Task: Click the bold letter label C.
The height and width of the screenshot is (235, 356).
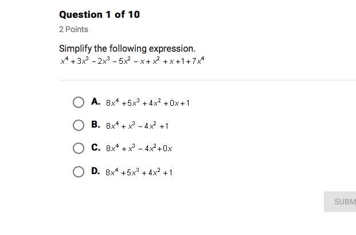Action: pyautogui.click(x=96, y=148)
